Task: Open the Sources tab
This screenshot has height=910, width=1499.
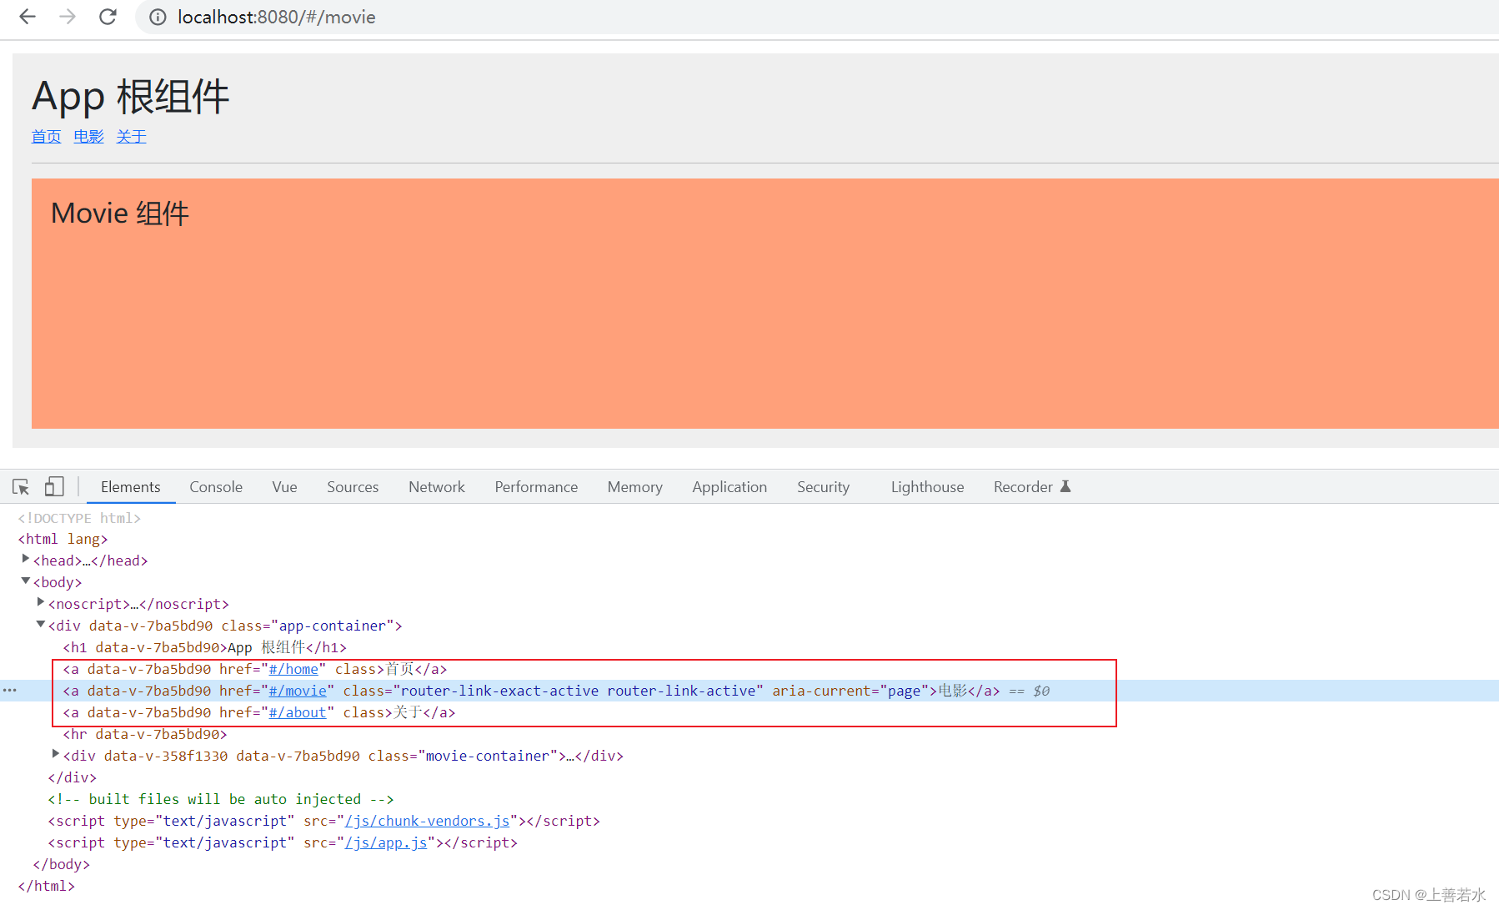Action: coord(353,487)
